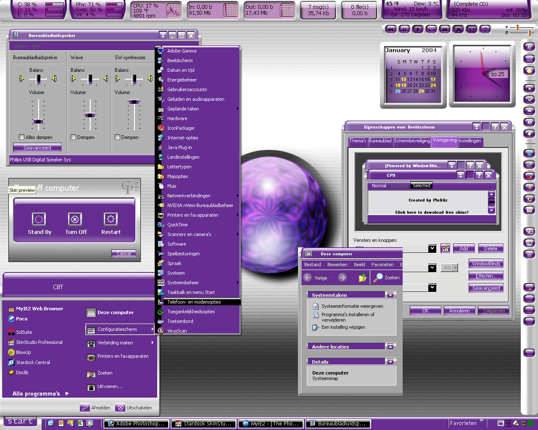Click Afmelden at start menu bottom
538x430 pixels.
[96, 408]
